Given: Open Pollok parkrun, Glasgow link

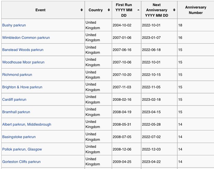Looking at the screenshot, I should 22,149.
